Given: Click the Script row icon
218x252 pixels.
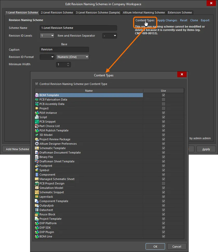Looking at the screenshot, I should (x=37, y=117).
